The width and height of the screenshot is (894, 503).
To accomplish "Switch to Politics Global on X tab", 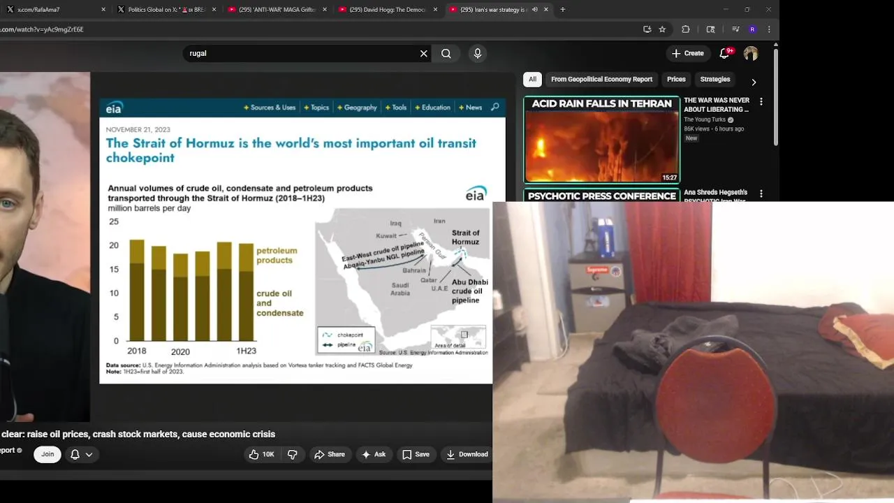I will (166, 10).
